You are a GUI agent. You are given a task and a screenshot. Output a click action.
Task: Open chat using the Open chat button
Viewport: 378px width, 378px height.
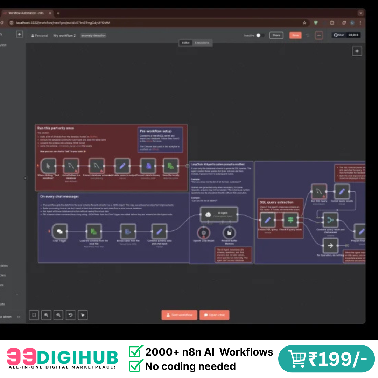[x=214, y=315]
